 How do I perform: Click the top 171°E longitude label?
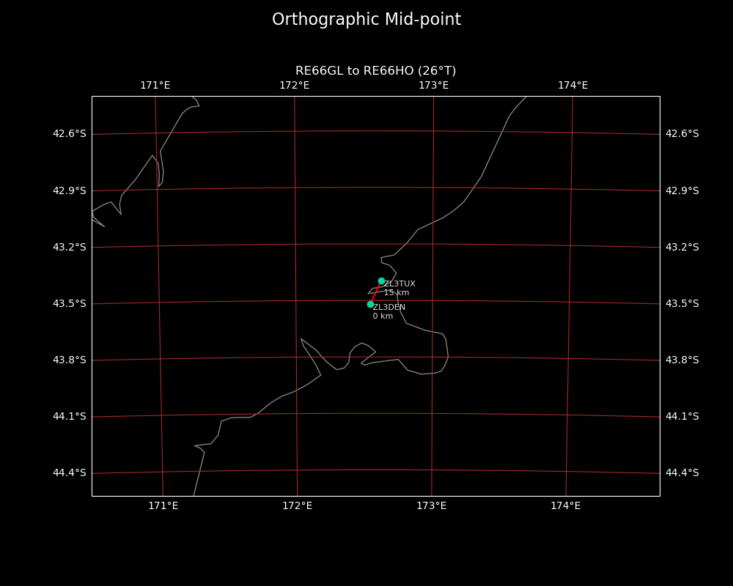tap(155, 86)
